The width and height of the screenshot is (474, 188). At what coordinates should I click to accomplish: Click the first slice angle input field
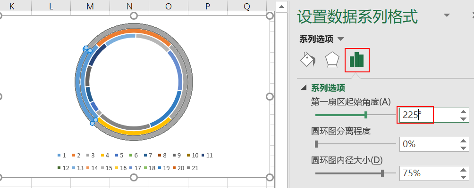pos(428,115)
